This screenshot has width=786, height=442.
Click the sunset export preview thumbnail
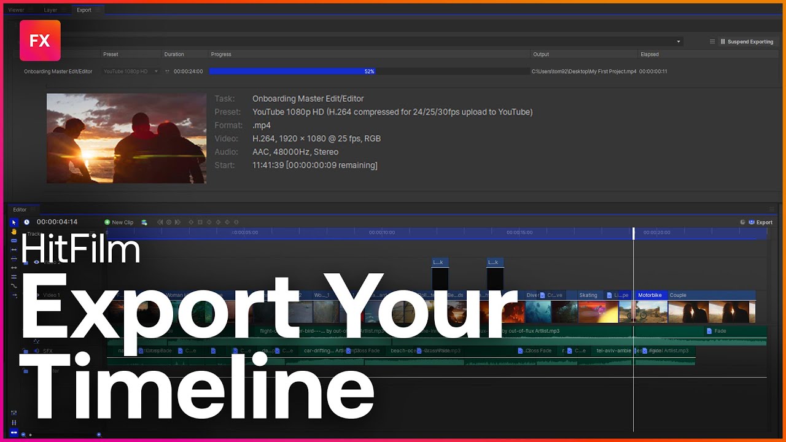pyautogui.click(x=126, y=138)
